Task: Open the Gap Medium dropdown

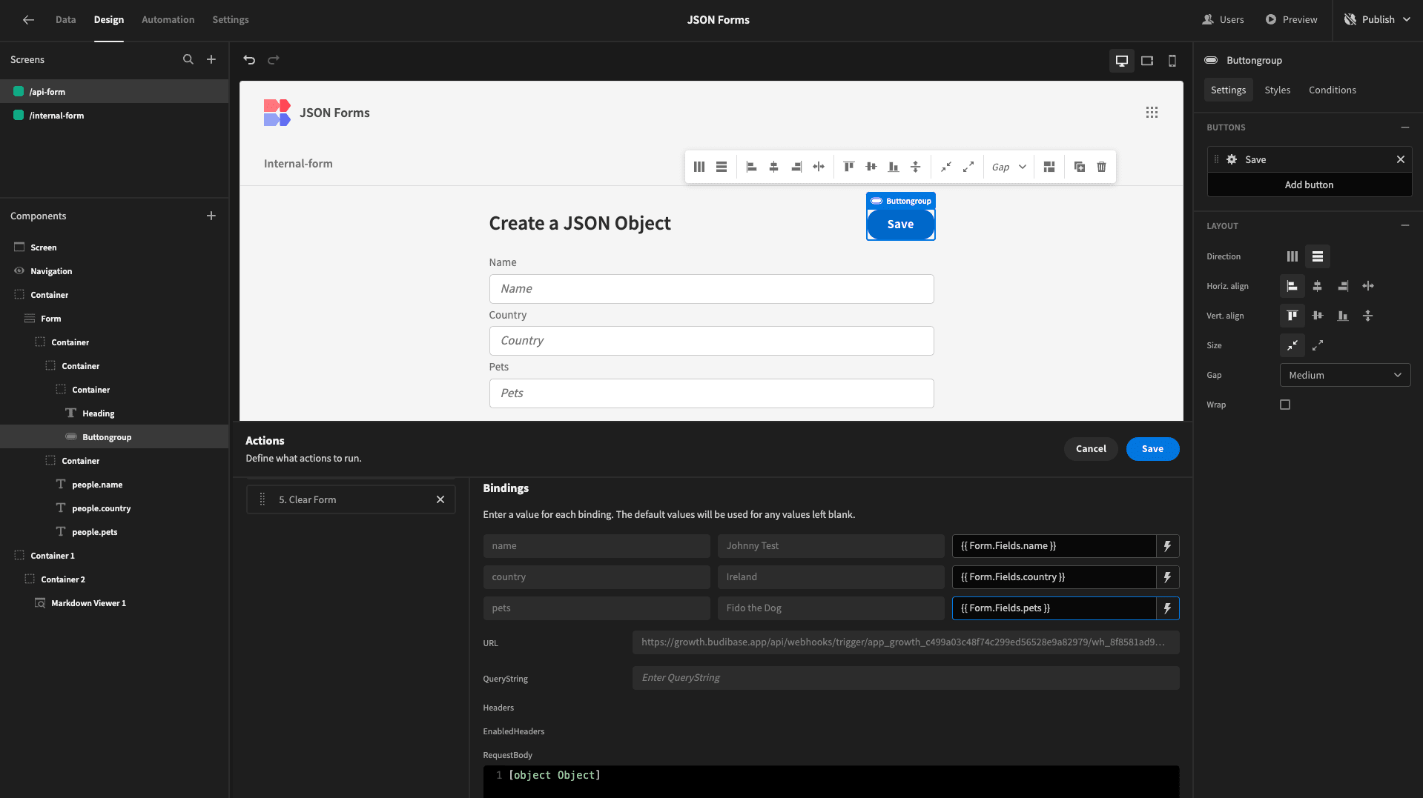Action: click(1345, 375)
